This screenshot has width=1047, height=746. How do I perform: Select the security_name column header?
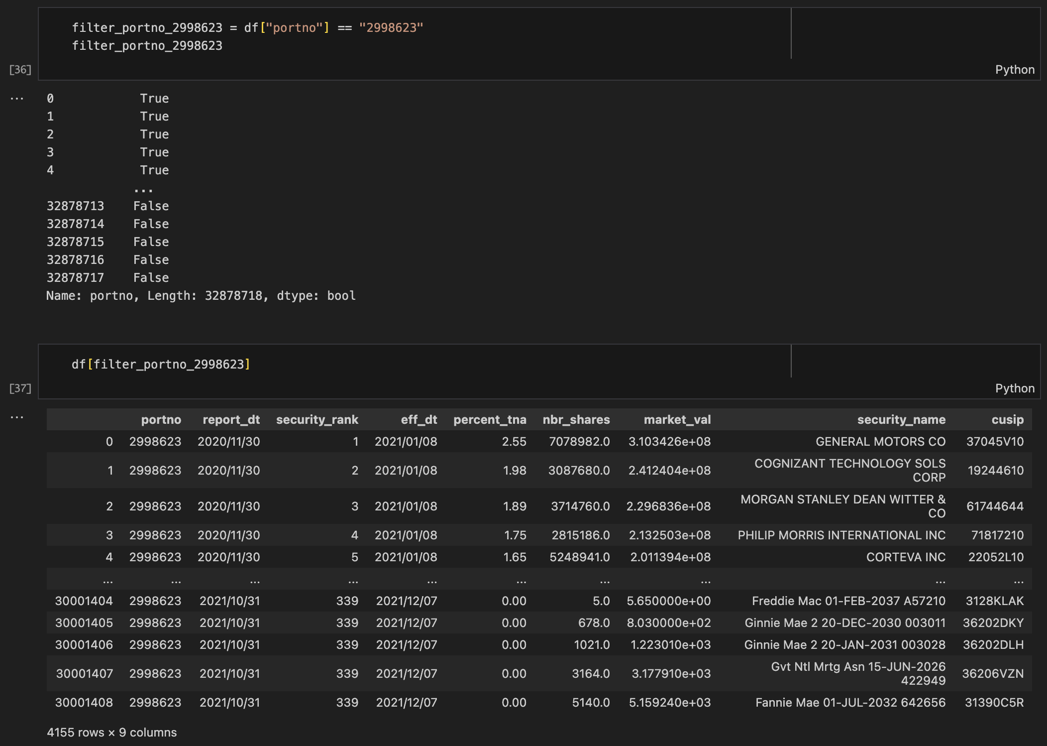(x=901, y=420)
